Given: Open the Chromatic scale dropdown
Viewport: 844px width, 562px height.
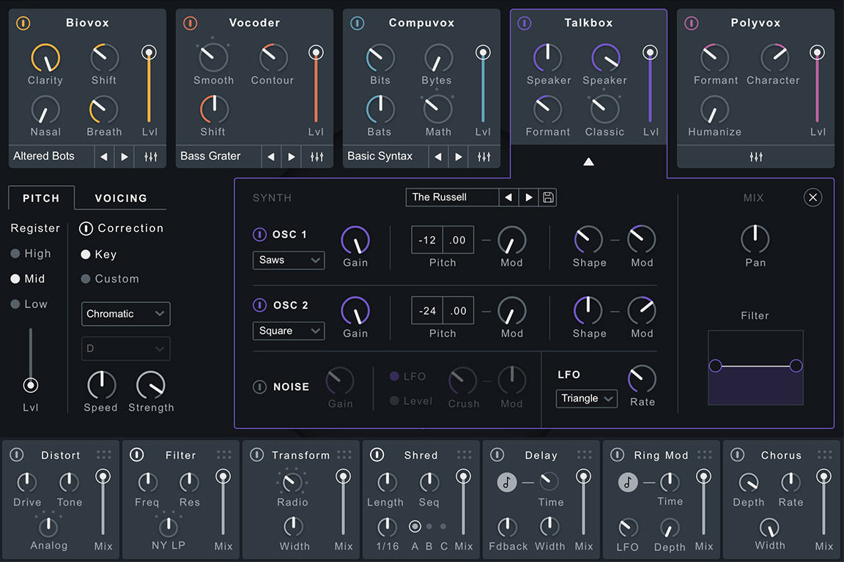Looking at the screenshot, I should point(125,314).
